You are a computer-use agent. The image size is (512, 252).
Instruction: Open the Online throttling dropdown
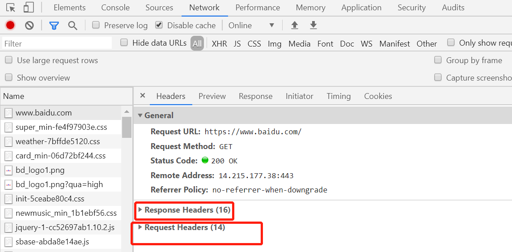click(251, 26)
